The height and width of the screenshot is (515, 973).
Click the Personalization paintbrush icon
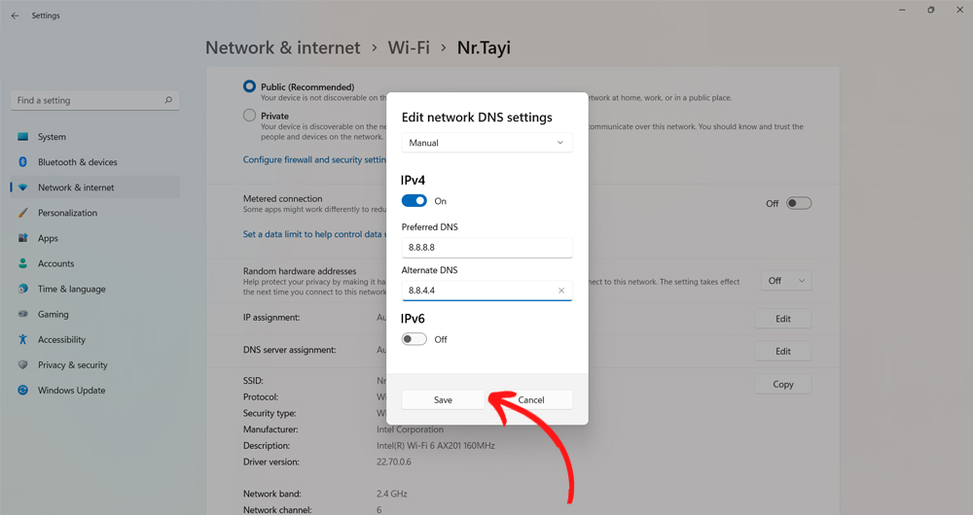[x=22, y=213]
